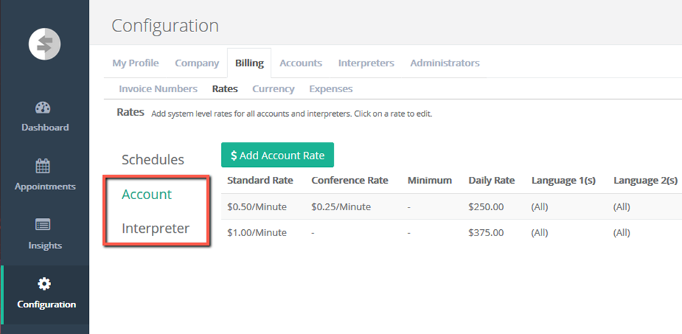Select Account under Schedules
Image resolution: width=682 pixels, height=334 pixels.
147,194
